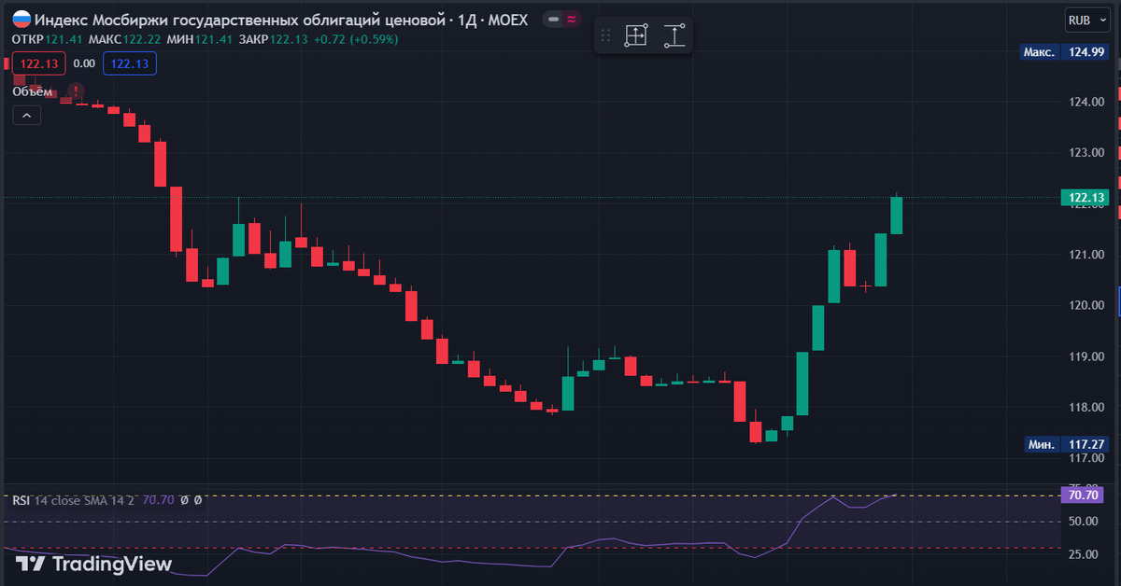
Task: Grab the floating toolbar drag handle
Action: point(605,36)
